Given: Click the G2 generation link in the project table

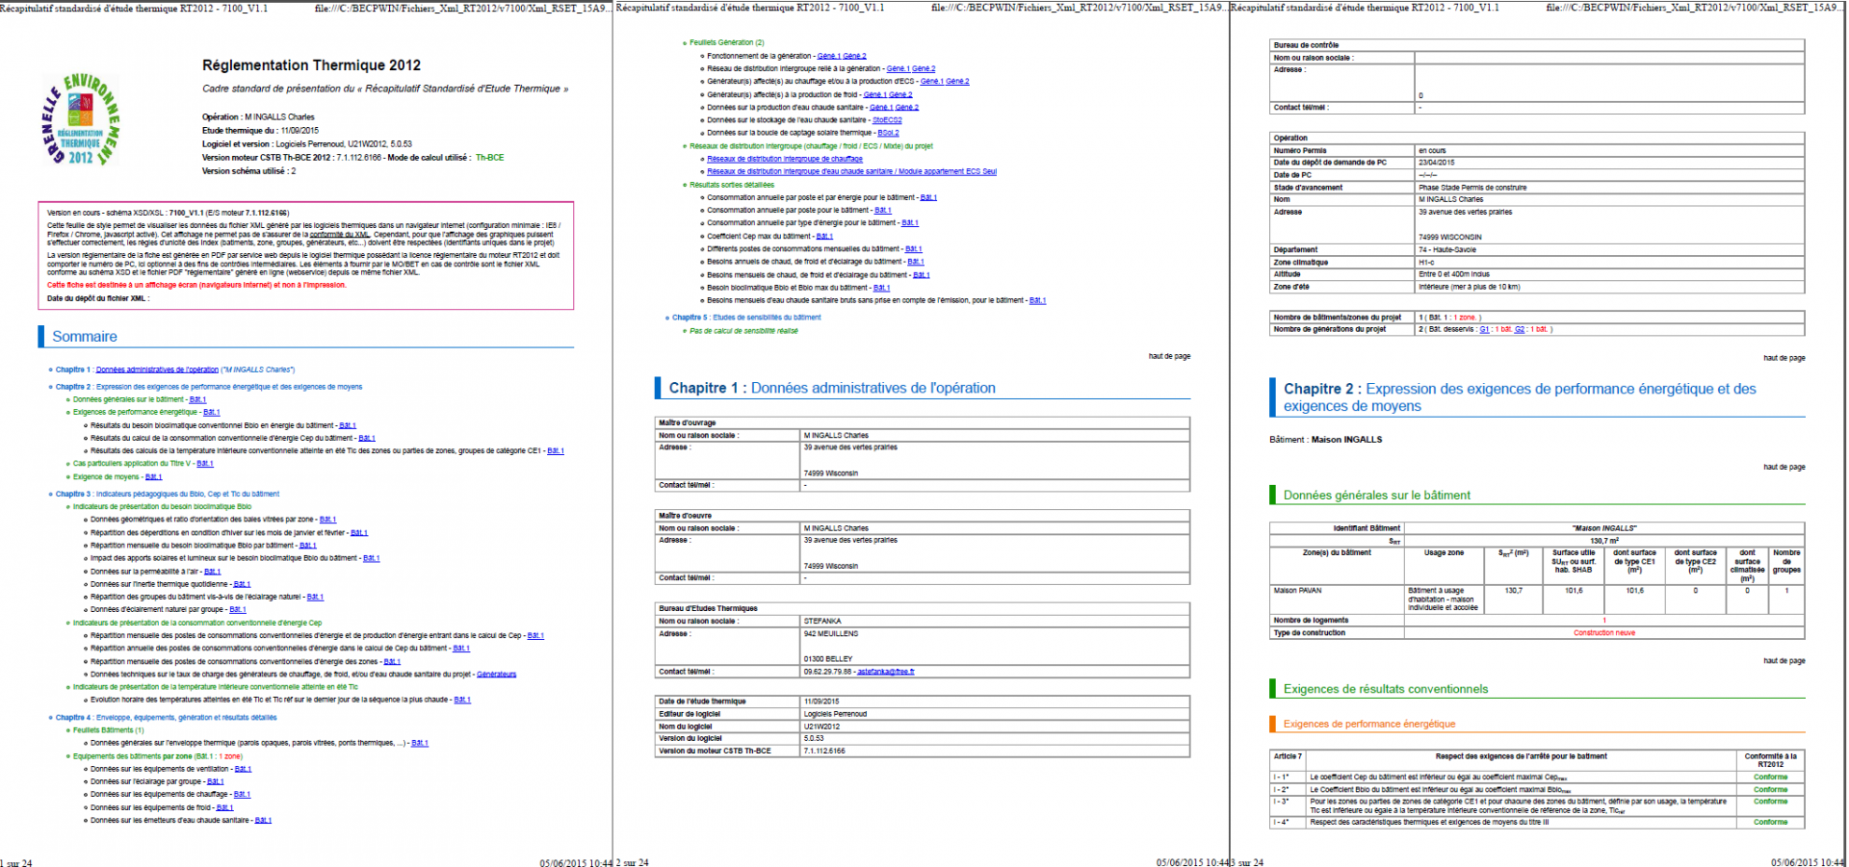Looking at the screenshot, I should point(1520,329).
